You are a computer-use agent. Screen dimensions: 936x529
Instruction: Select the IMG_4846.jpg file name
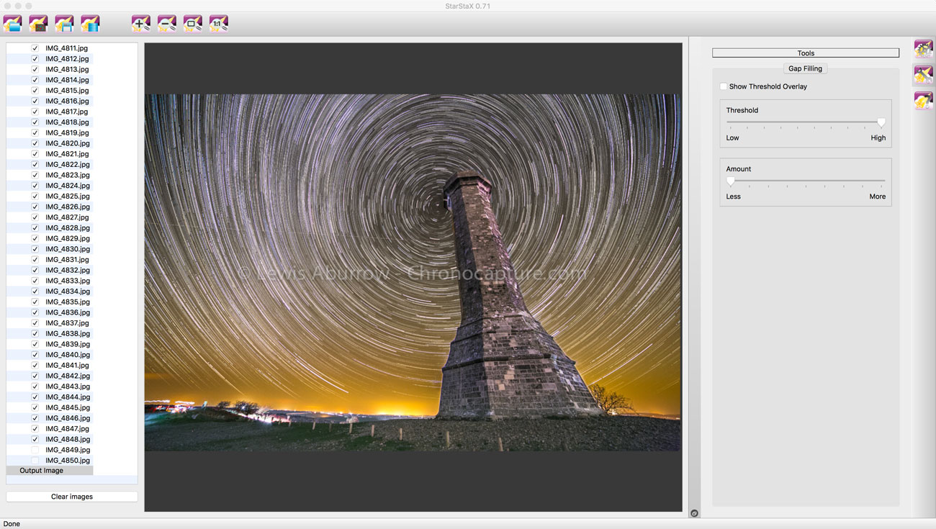[68, 418]
